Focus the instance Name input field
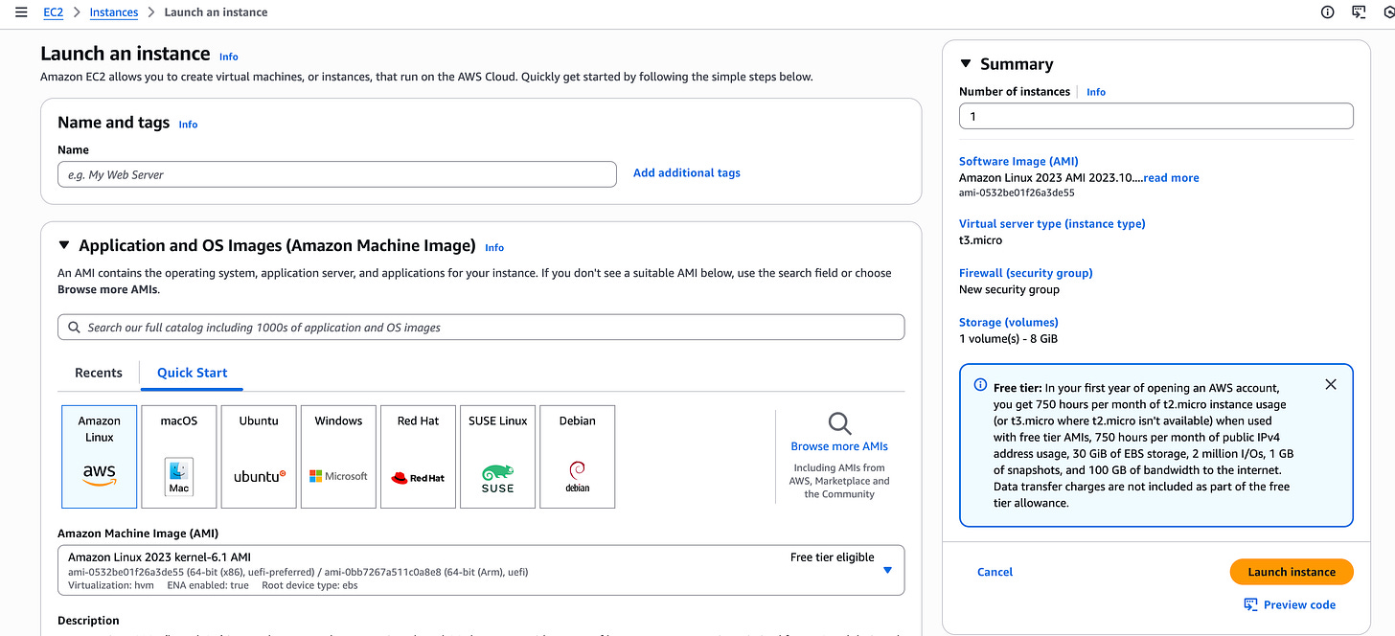Screen dimensions: 1395x636 pos(336,174)
